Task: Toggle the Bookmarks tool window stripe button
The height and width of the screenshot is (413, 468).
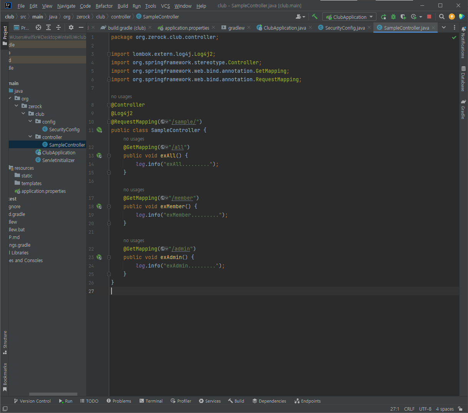Action: (5, 377)
